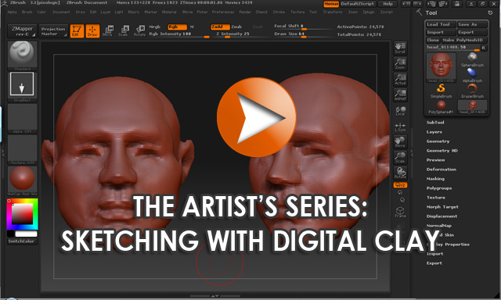Expand the SubTool palette section
Viewport: 501px width, 300px height.
435,123
